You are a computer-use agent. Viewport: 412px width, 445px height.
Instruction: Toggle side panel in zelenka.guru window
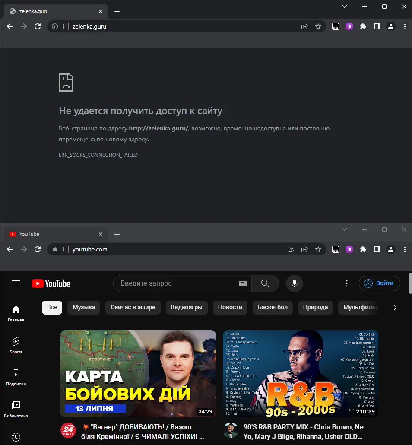coord(377,26)
